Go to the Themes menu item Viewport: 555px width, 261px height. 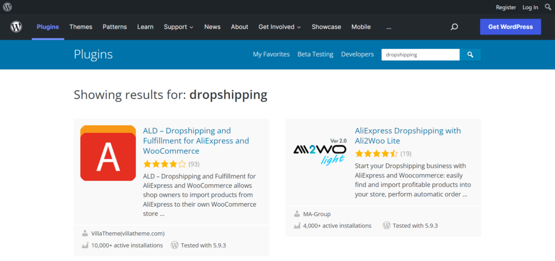pyautogui.click(x=81, y=27)
